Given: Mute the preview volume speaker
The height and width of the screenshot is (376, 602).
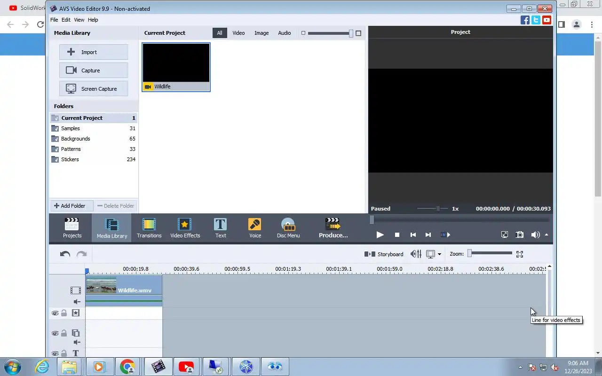Looking at the screenshot, I should point(535,235).
